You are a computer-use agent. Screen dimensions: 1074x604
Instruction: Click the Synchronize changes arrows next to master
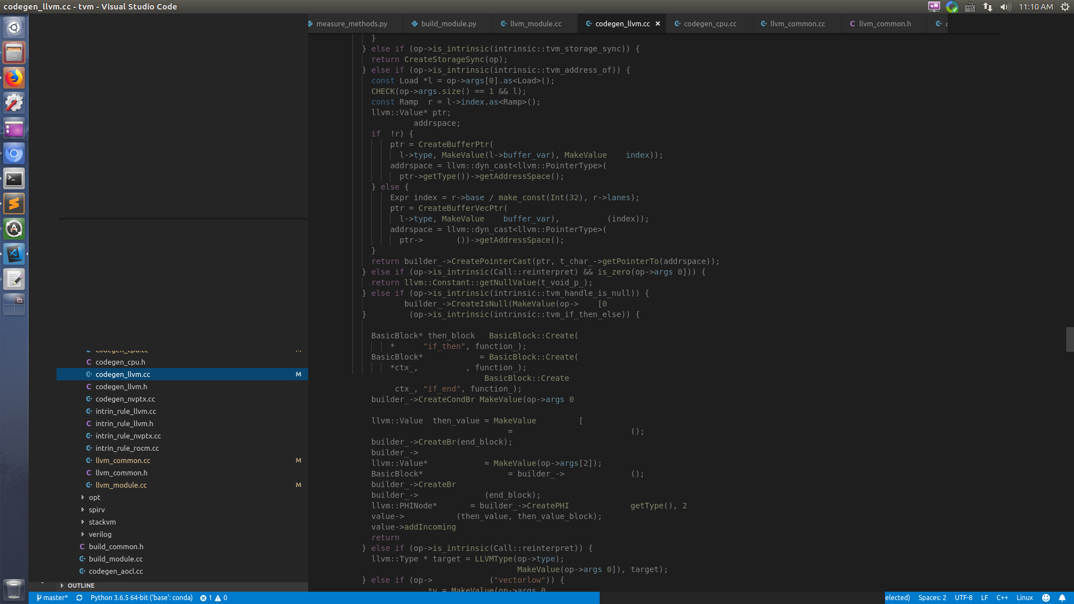[79, 598]
